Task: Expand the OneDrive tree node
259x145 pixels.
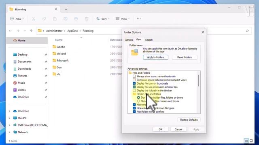Action: pos(9,111)
